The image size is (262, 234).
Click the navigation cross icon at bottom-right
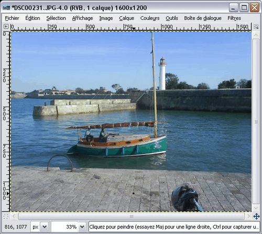256,216
